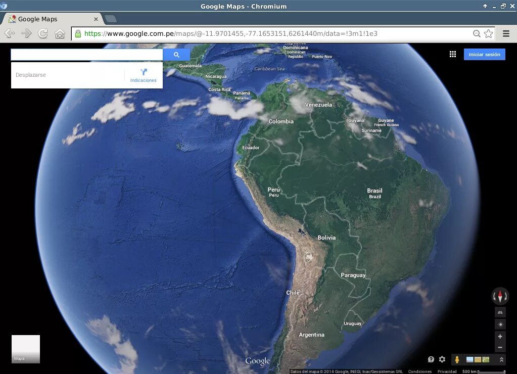The image size is (517, 374).
Task: Click the keep-on-top arrow in title bar
Action: tap(485, 6)
